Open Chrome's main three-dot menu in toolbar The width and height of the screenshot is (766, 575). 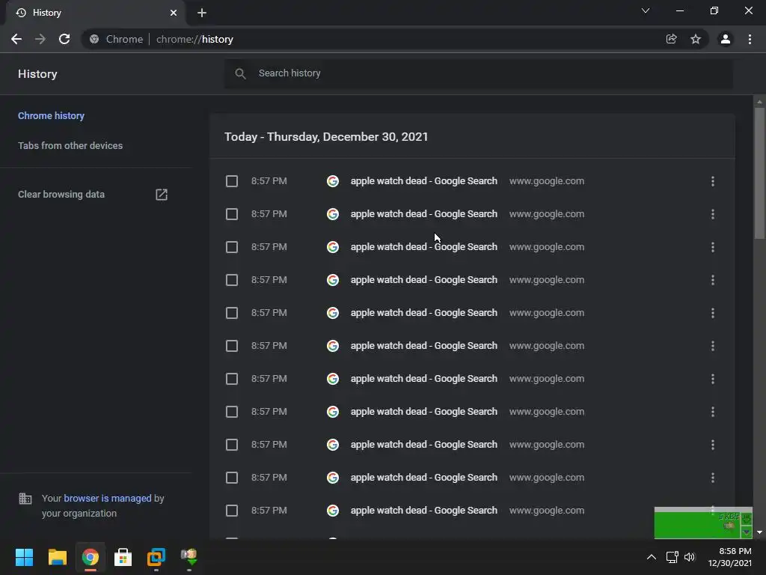pos(750,39)
